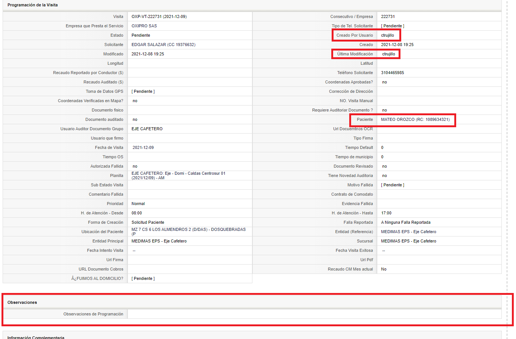The width and height of the screenshot is (516, 339).
Task: Click Requiere Auditoriar Documento ? value no
Action: coord(384,110)
